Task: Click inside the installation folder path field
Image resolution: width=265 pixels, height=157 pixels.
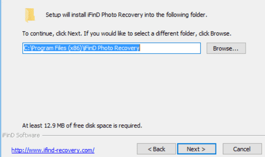Action: [x=111, y=48]
